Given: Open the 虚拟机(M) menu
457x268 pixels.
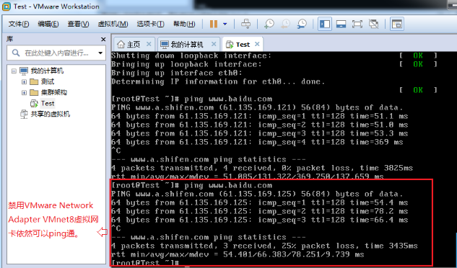Looking at the screenshot, I should point(113,24).
